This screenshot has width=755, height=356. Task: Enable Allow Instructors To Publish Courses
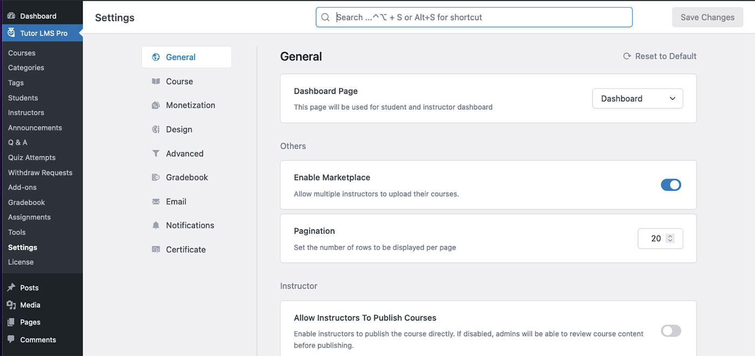click(671, 331)
